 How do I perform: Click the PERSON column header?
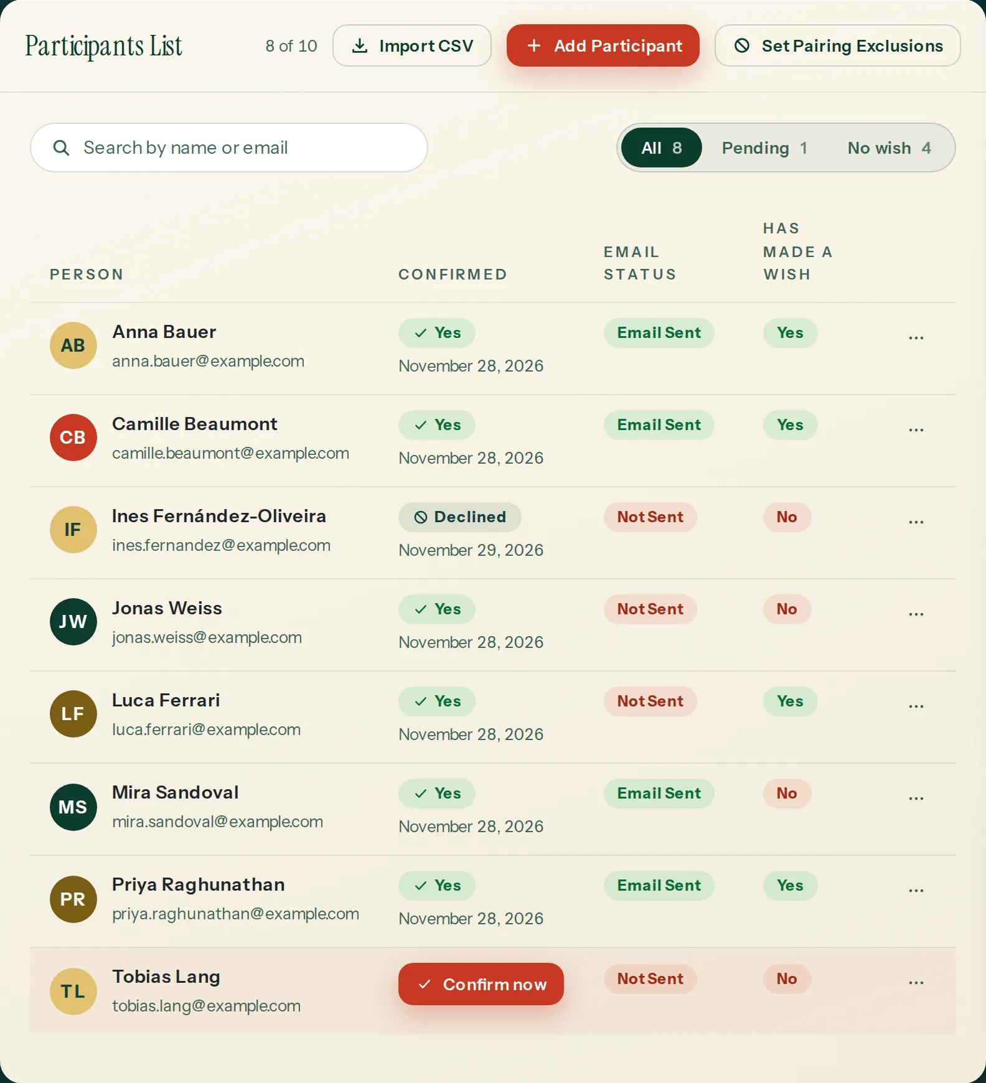87,274
